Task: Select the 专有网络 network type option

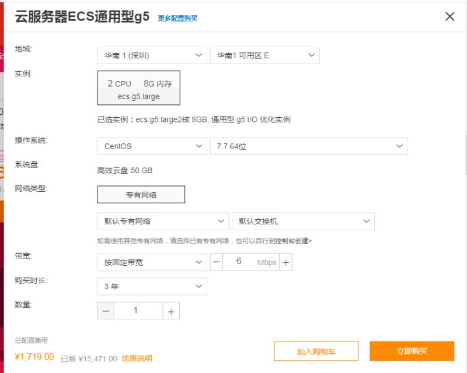Action: 141,195
